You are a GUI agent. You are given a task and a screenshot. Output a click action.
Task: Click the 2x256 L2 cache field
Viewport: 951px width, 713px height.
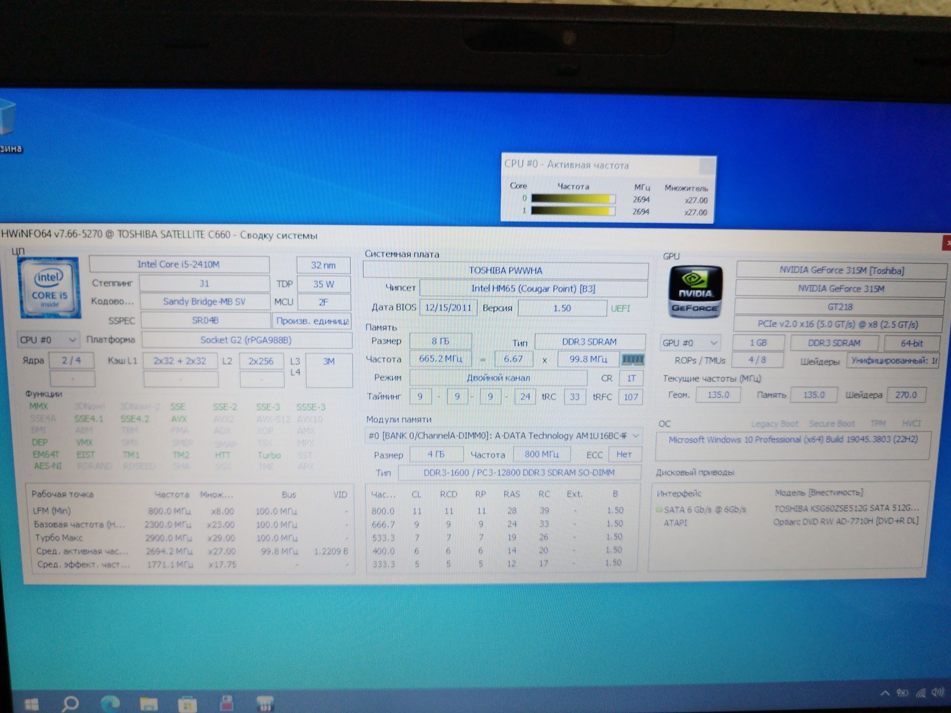261,361
